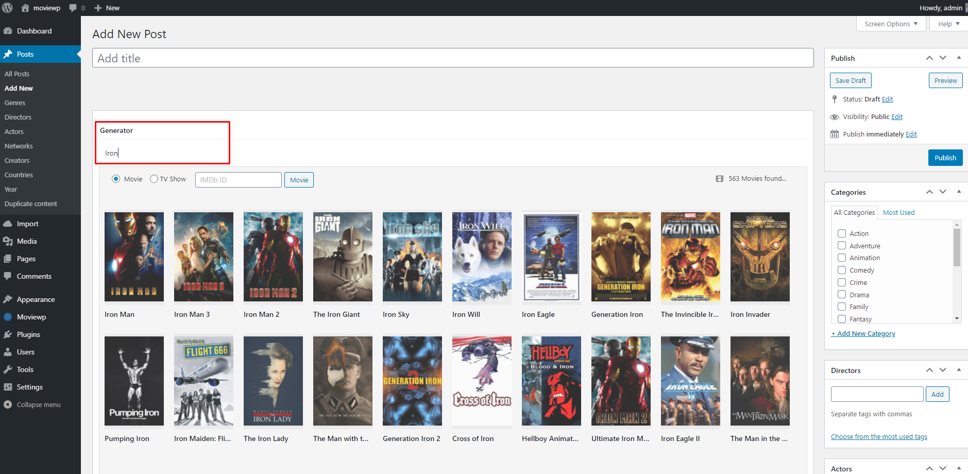968x474 pixels.
Task: Go to Genres in Posts submenu
Action: tap(15, 103)
